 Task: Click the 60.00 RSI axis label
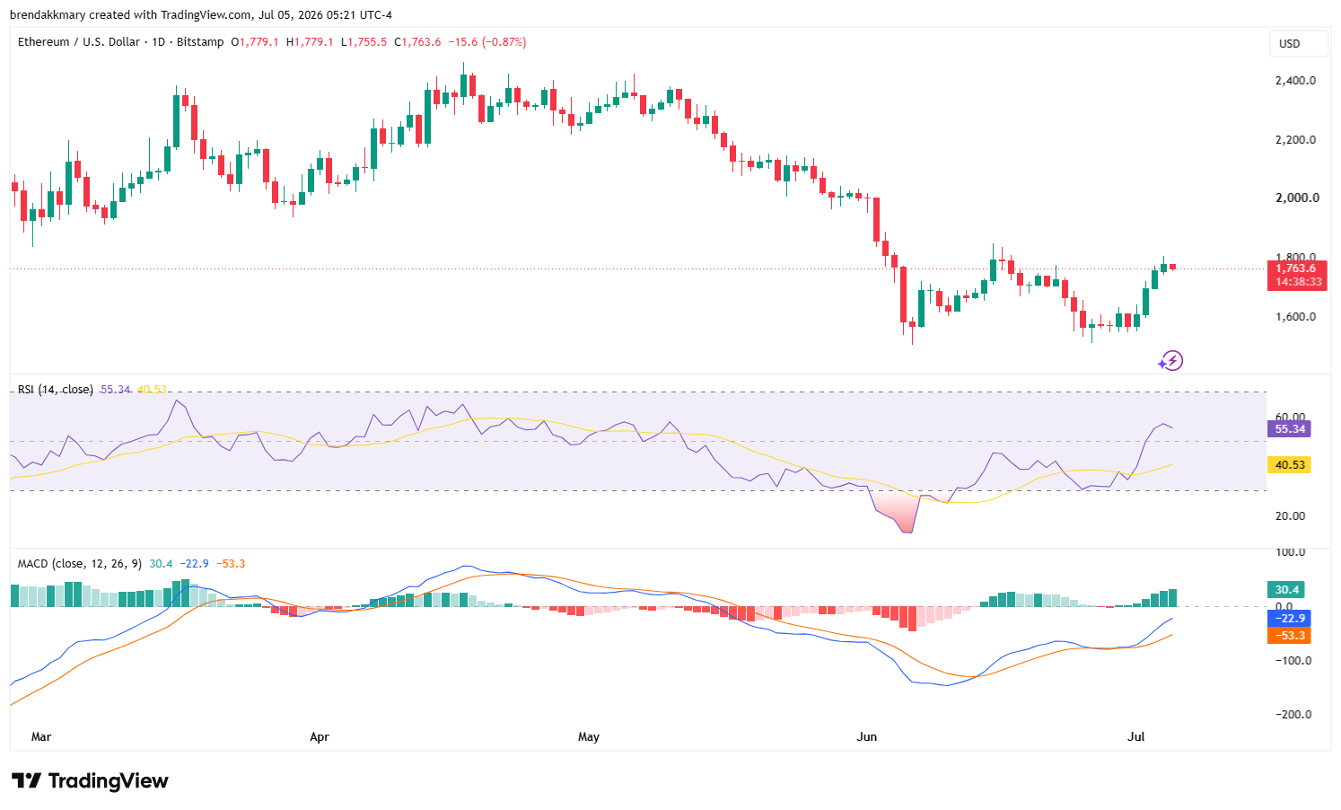1290,418
